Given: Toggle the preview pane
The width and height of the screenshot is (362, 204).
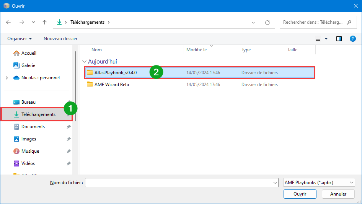Looking at the screenshot, I should pos(339,39).
